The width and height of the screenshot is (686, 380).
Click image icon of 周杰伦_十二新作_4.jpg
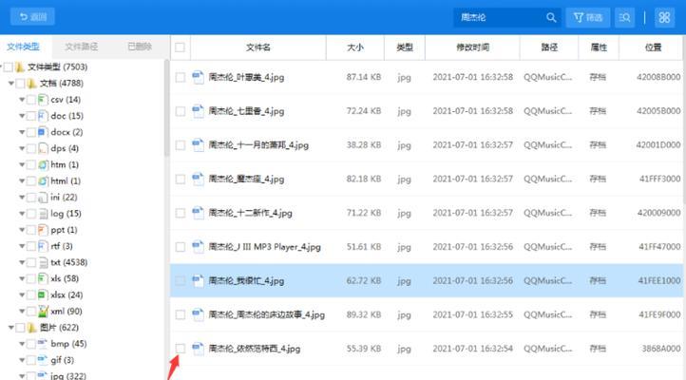(x=199, y=213)
